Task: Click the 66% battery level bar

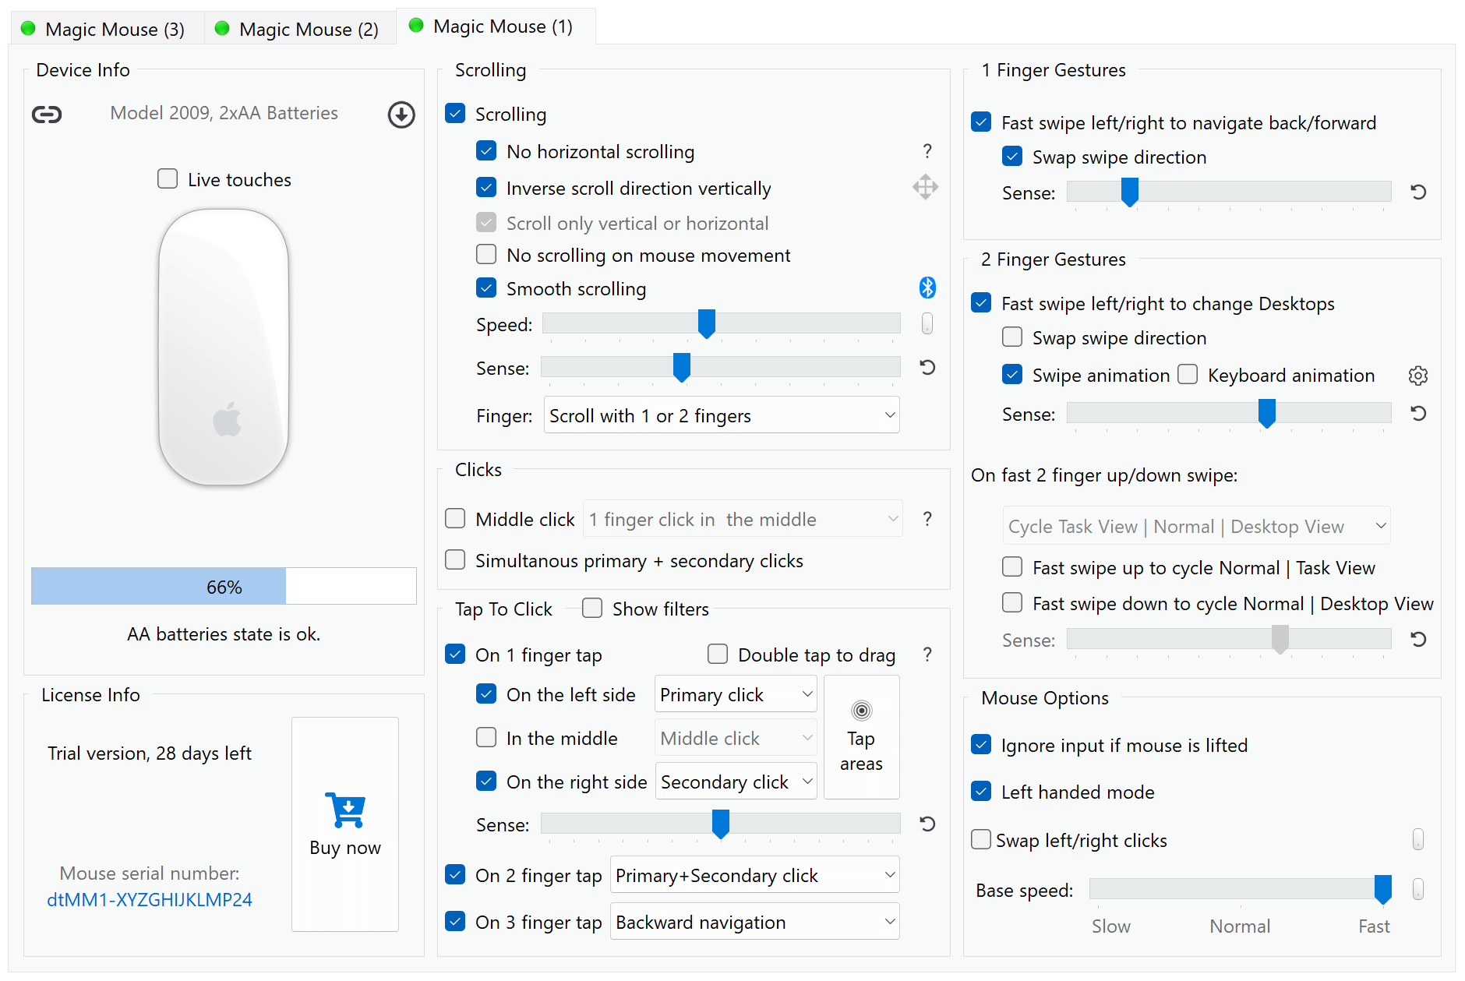Action: tap(224, 586)
